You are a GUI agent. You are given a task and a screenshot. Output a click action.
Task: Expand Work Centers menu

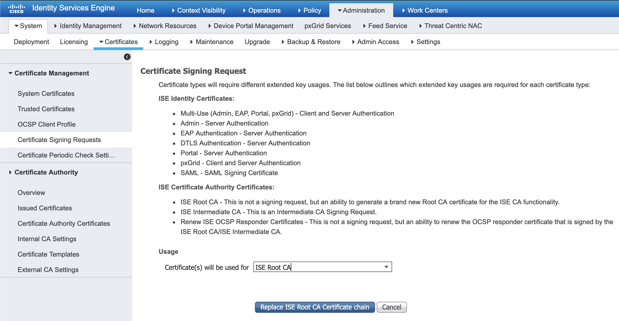(x=425, y=10)
